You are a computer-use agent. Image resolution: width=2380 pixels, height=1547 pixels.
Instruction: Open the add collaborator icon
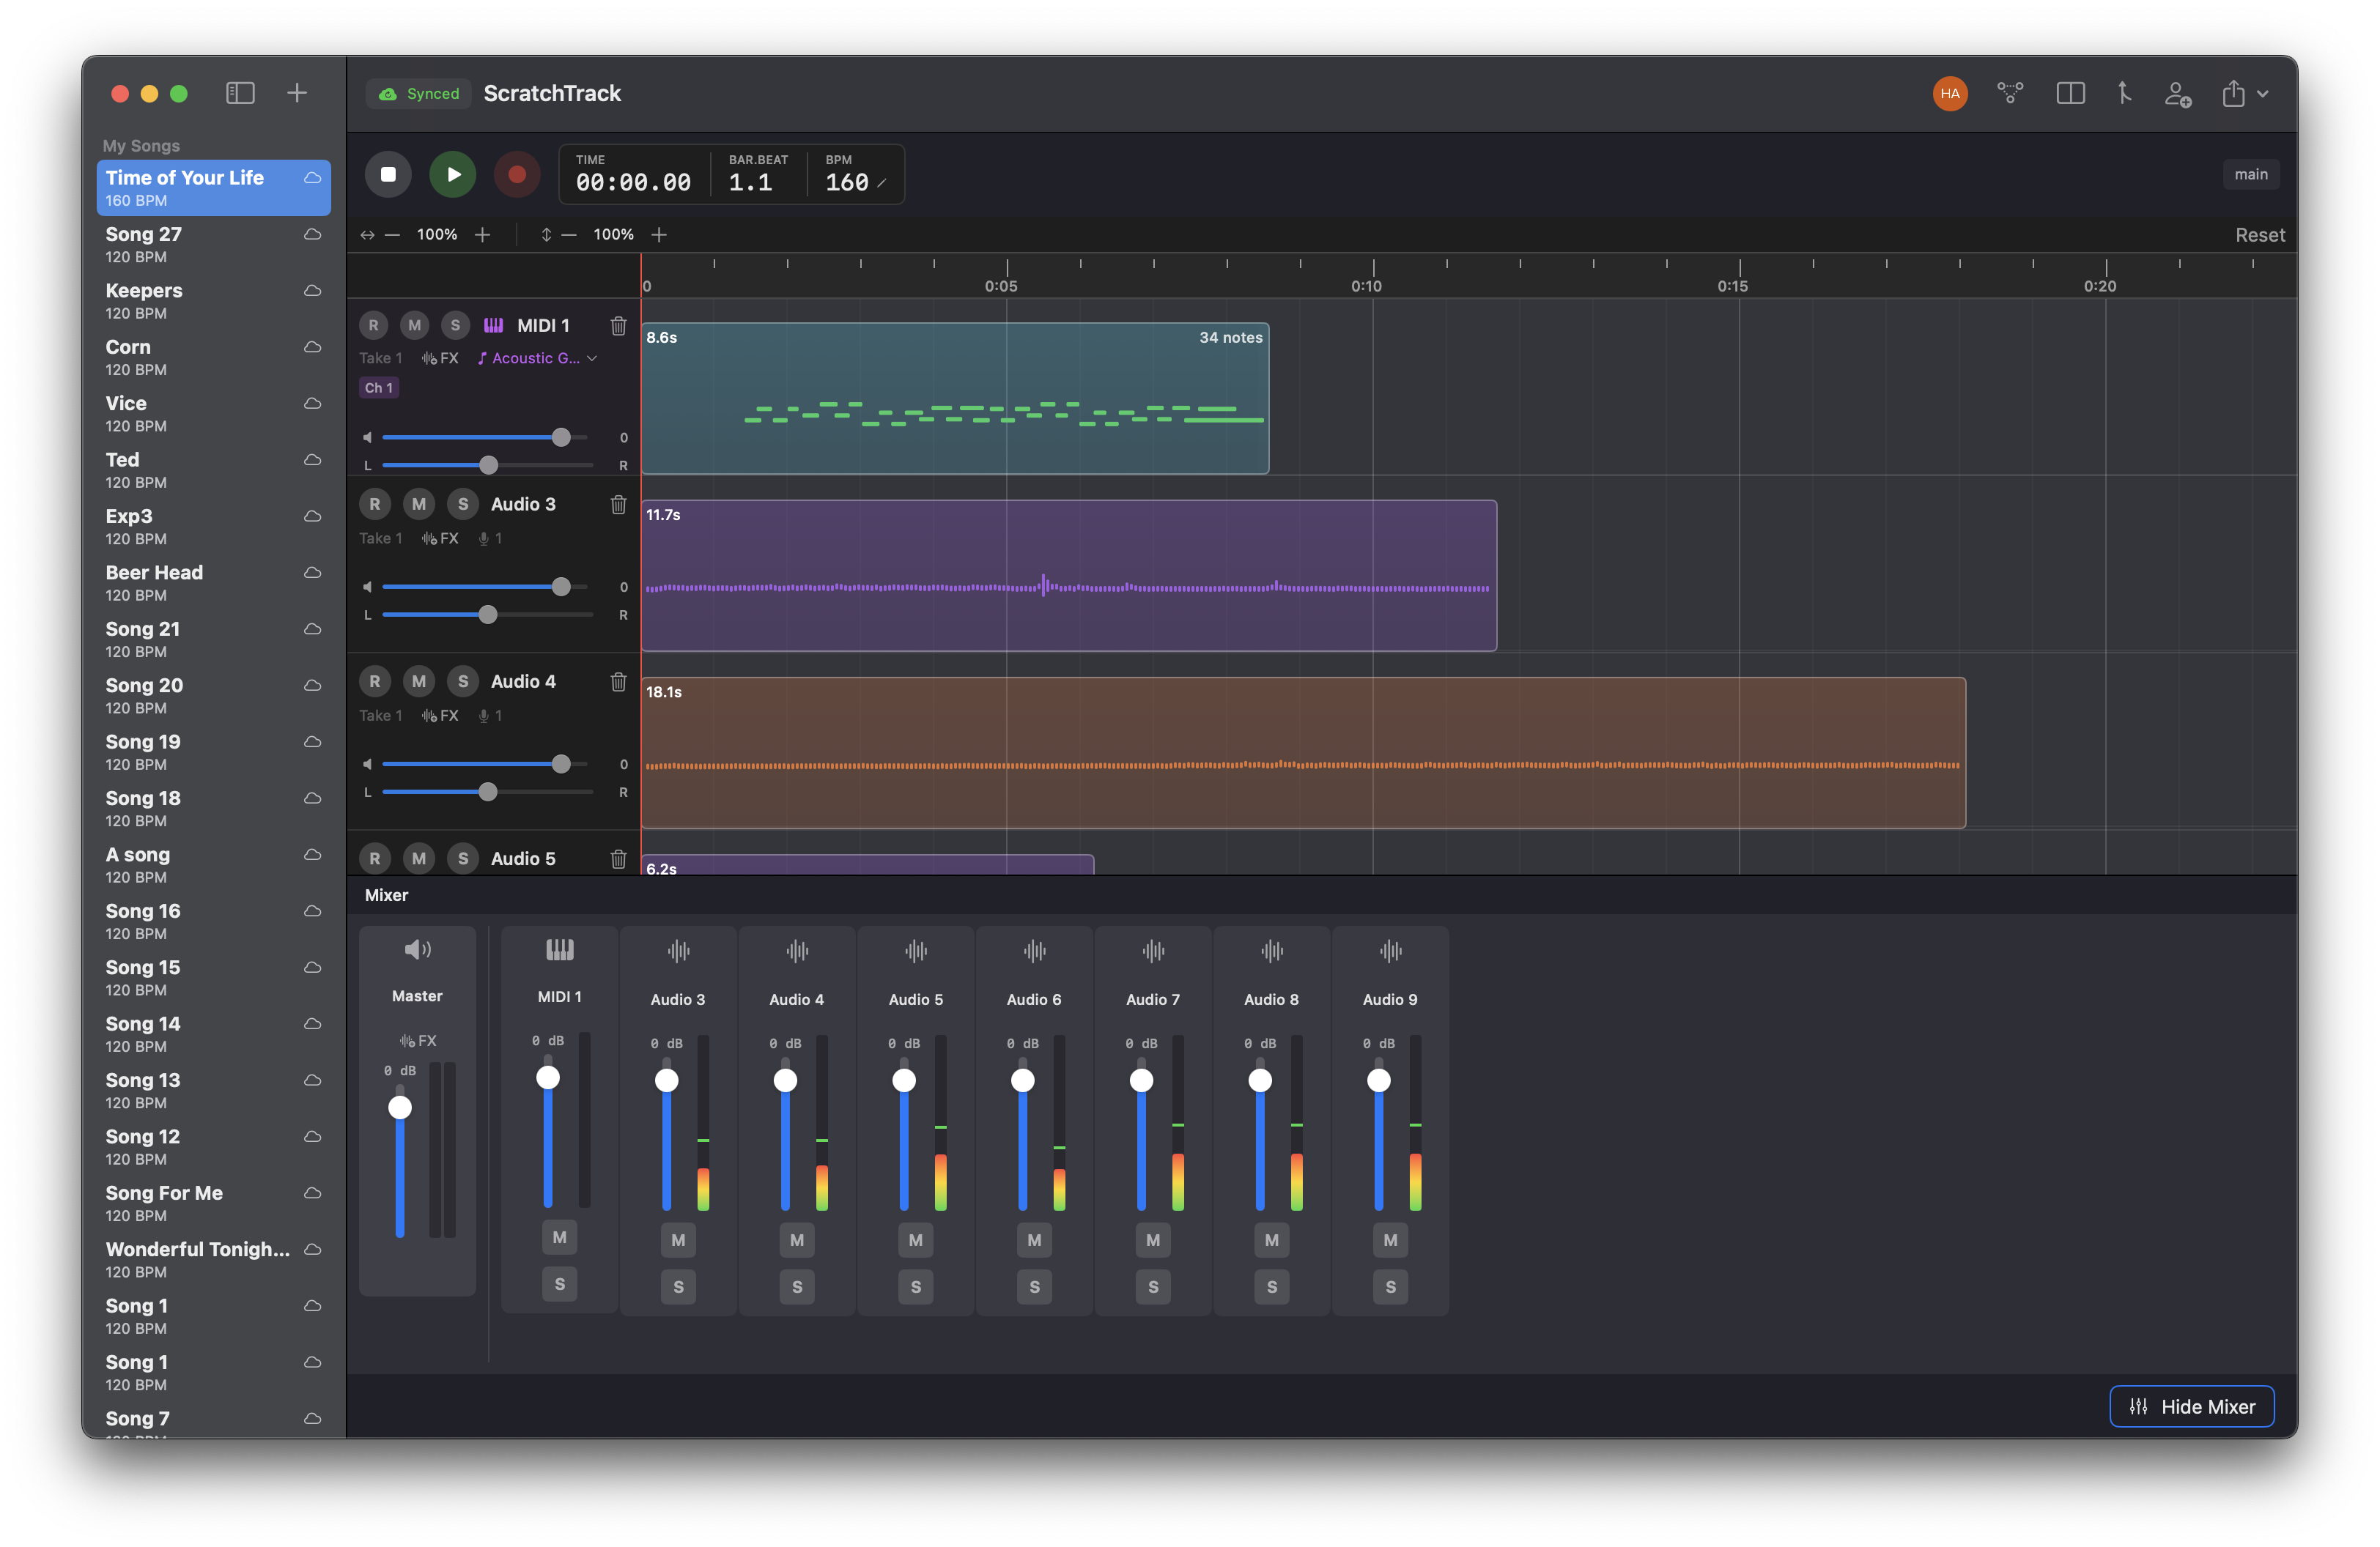pyautogui.click(x=2177, y=94)
